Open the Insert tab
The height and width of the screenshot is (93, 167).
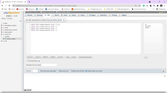tap(64, 15)
